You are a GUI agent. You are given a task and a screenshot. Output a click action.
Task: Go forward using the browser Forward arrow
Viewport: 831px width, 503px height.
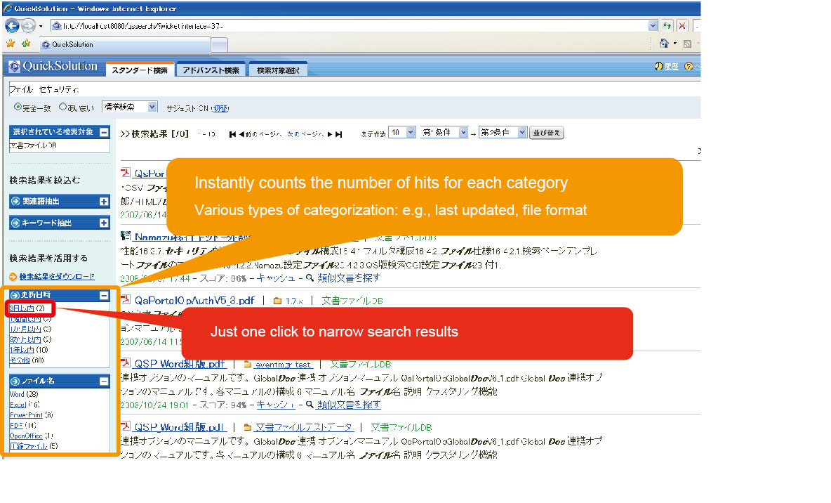[29, 25]
